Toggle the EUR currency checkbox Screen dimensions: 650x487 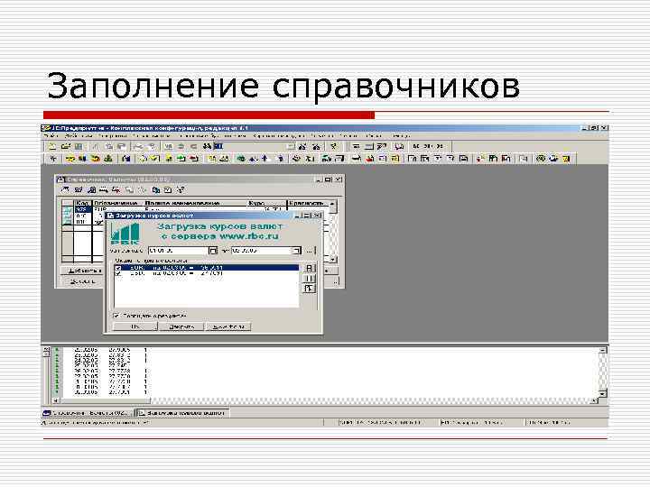tap(119, 268)
